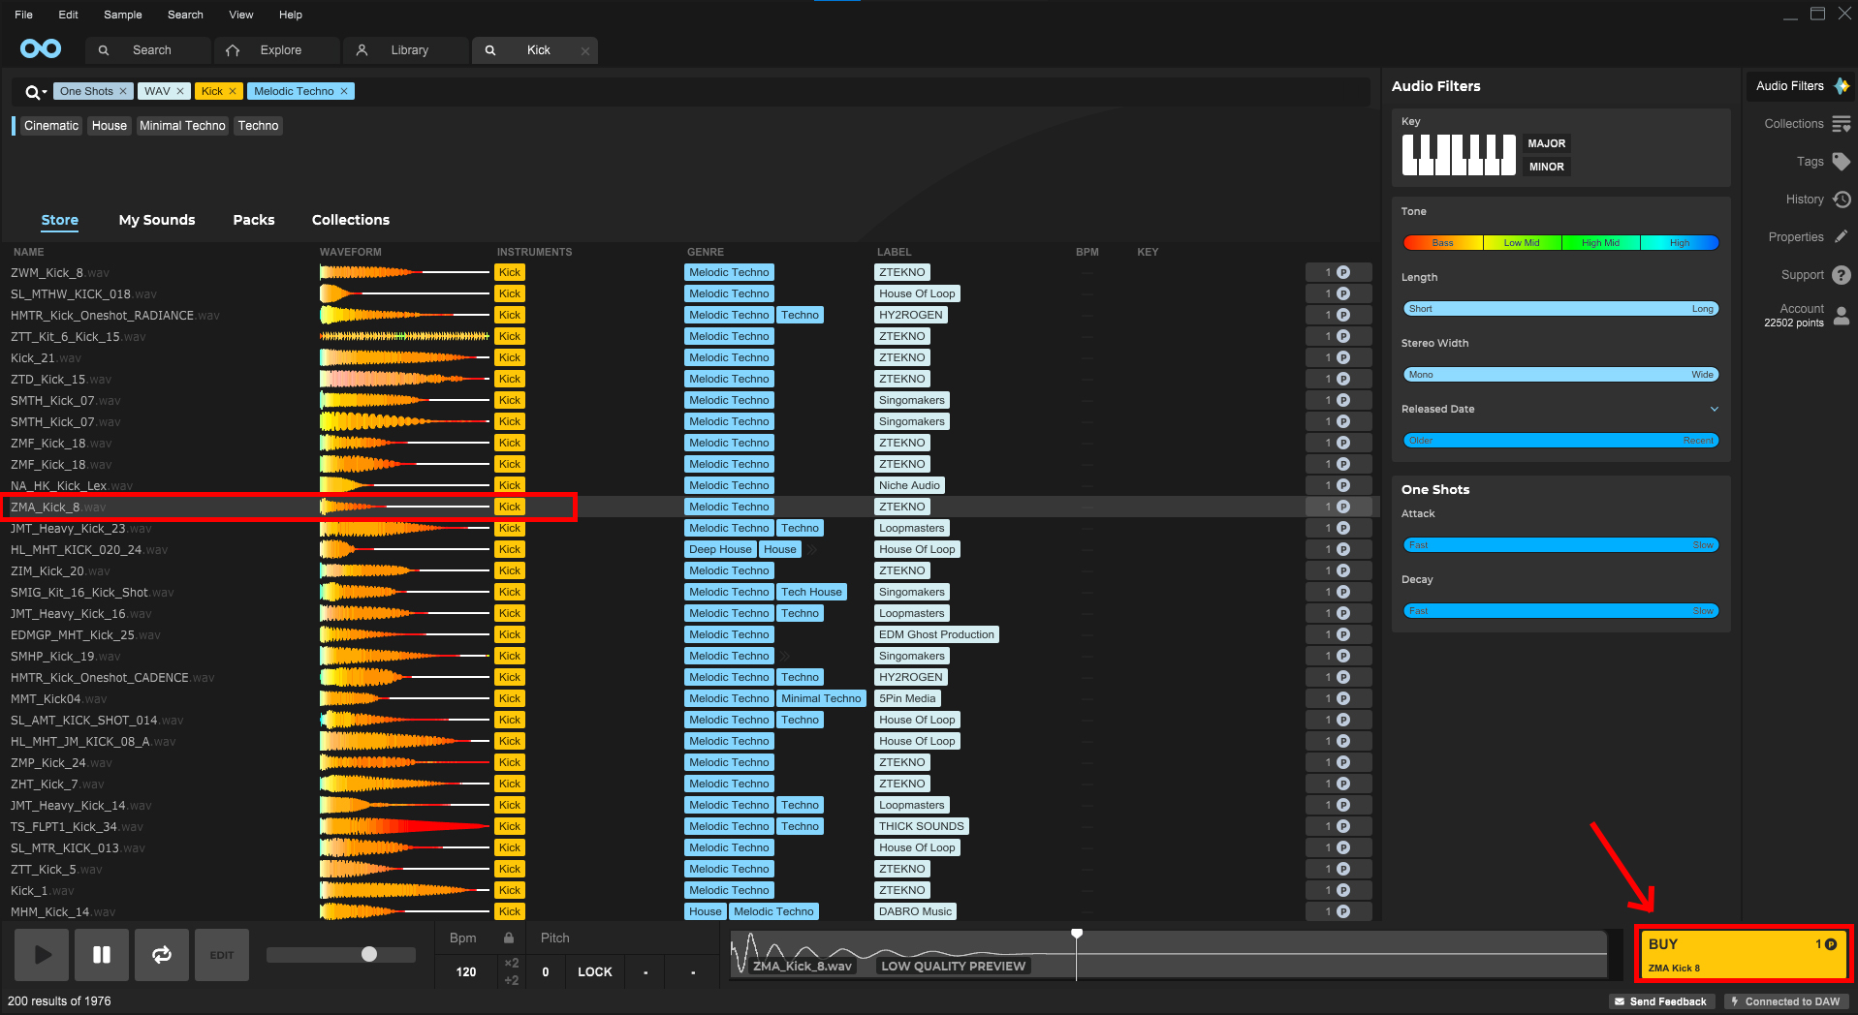Image resolution: width=1858 pixels, height=1015 pixels.
Task: Click the preview waveform playhead marker
Action: (1077, 934)
